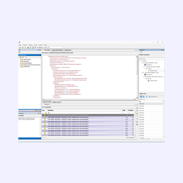This screenshot has width=183, height=183.
Task: Sort by the Position column header
Action: (x=131, y=110)
